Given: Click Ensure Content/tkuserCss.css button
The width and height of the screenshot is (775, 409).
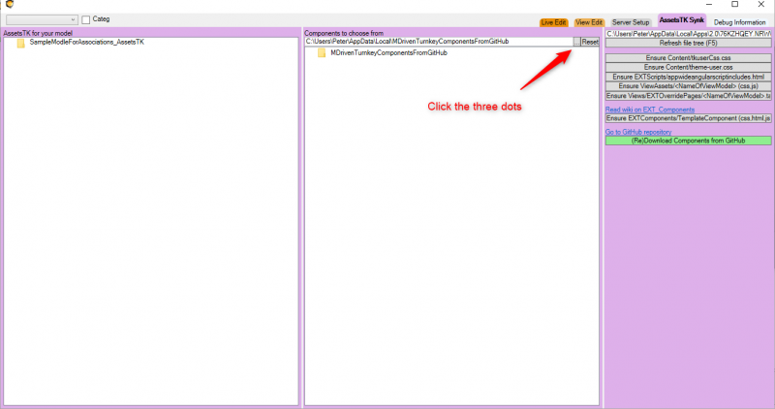Looking at the screenshot, I should (689, 58).
